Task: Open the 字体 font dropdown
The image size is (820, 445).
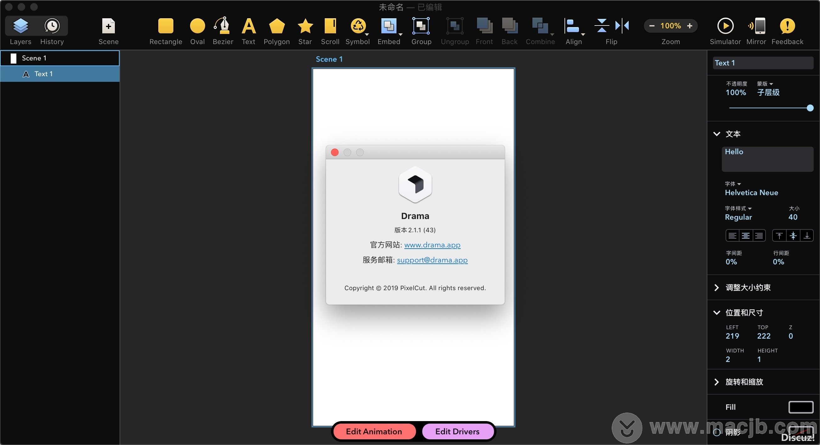Action: (x=733, y=184)
